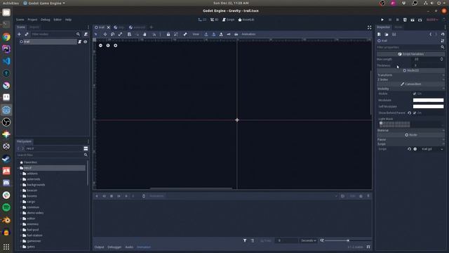The image size is (449, 253).
Task: Open the enemies folder
Action: pos(33,224)
